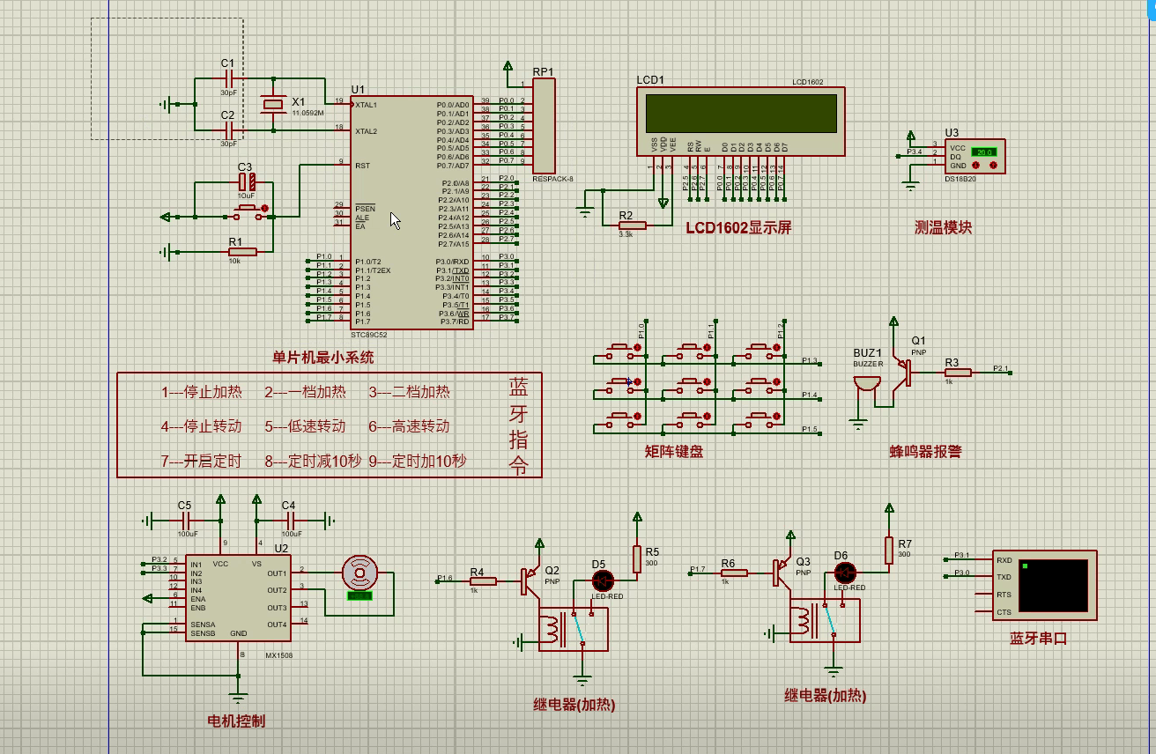Decrease DS18B20 temperature with left red button
The width and height of the screenshot is (1156, 754).
[977, 165]
